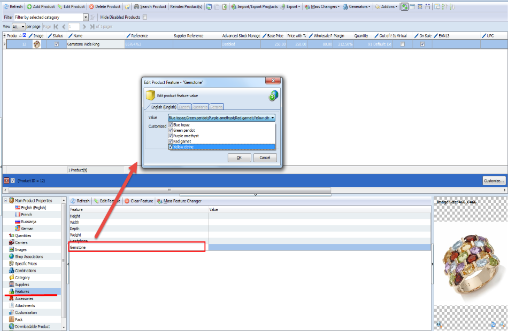Click the Import/Export Products icon
Screen dimensions: 508x331
click(234, 6)
